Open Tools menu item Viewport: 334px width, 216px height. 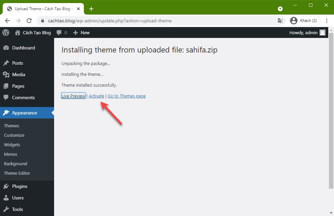[x=27, y=209]
